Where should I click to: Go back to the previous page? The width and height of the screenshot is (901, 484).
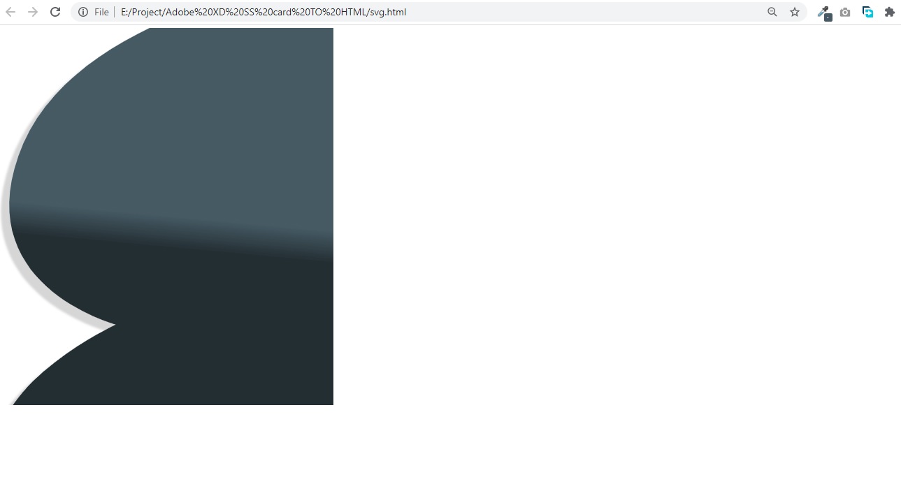(x=10, y=12)
